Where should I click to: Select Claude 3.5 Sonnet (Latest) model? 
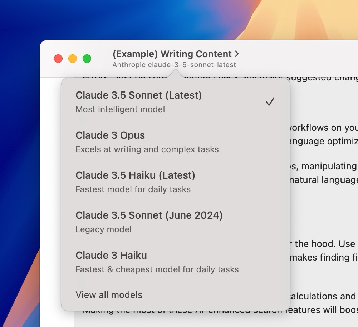coord(139,95)
